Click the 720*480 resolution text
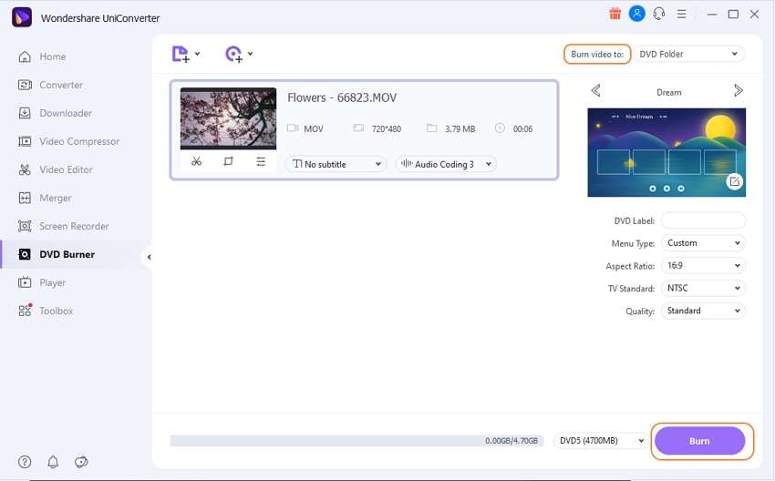The image size is (775, 481). (x=386, y=128)
